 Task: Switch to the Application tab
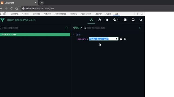(86, 14)
